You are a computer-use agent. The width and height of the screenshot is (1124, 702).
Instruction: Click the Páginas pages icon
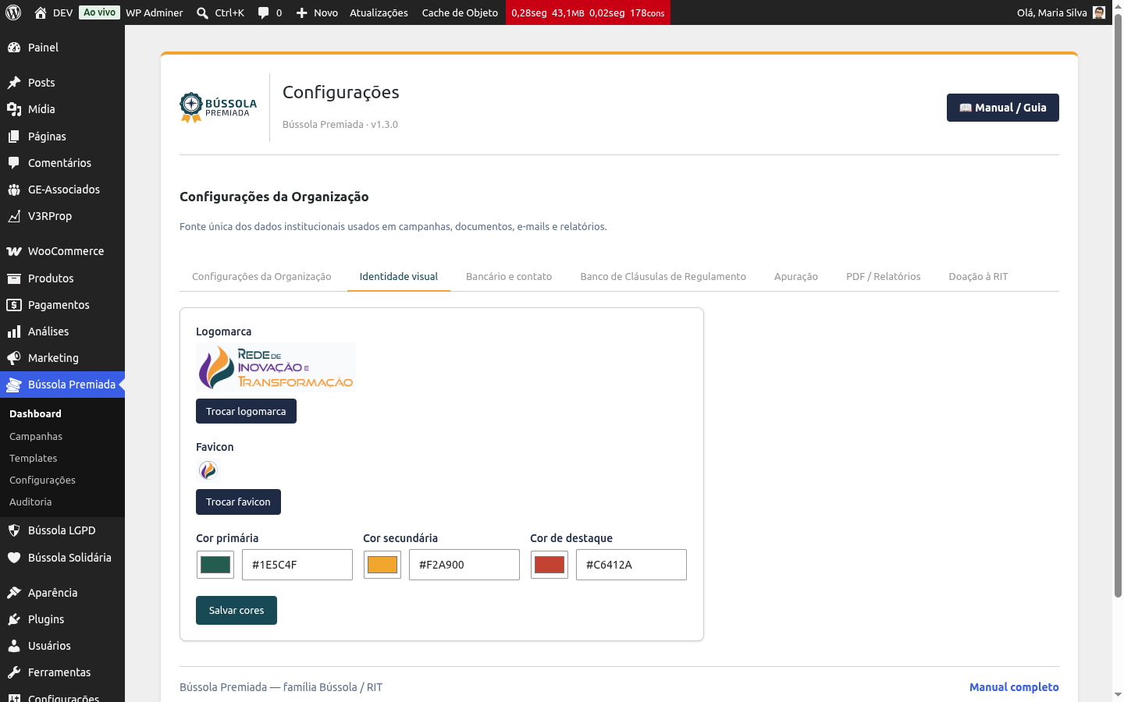click(x=14, y=136)
